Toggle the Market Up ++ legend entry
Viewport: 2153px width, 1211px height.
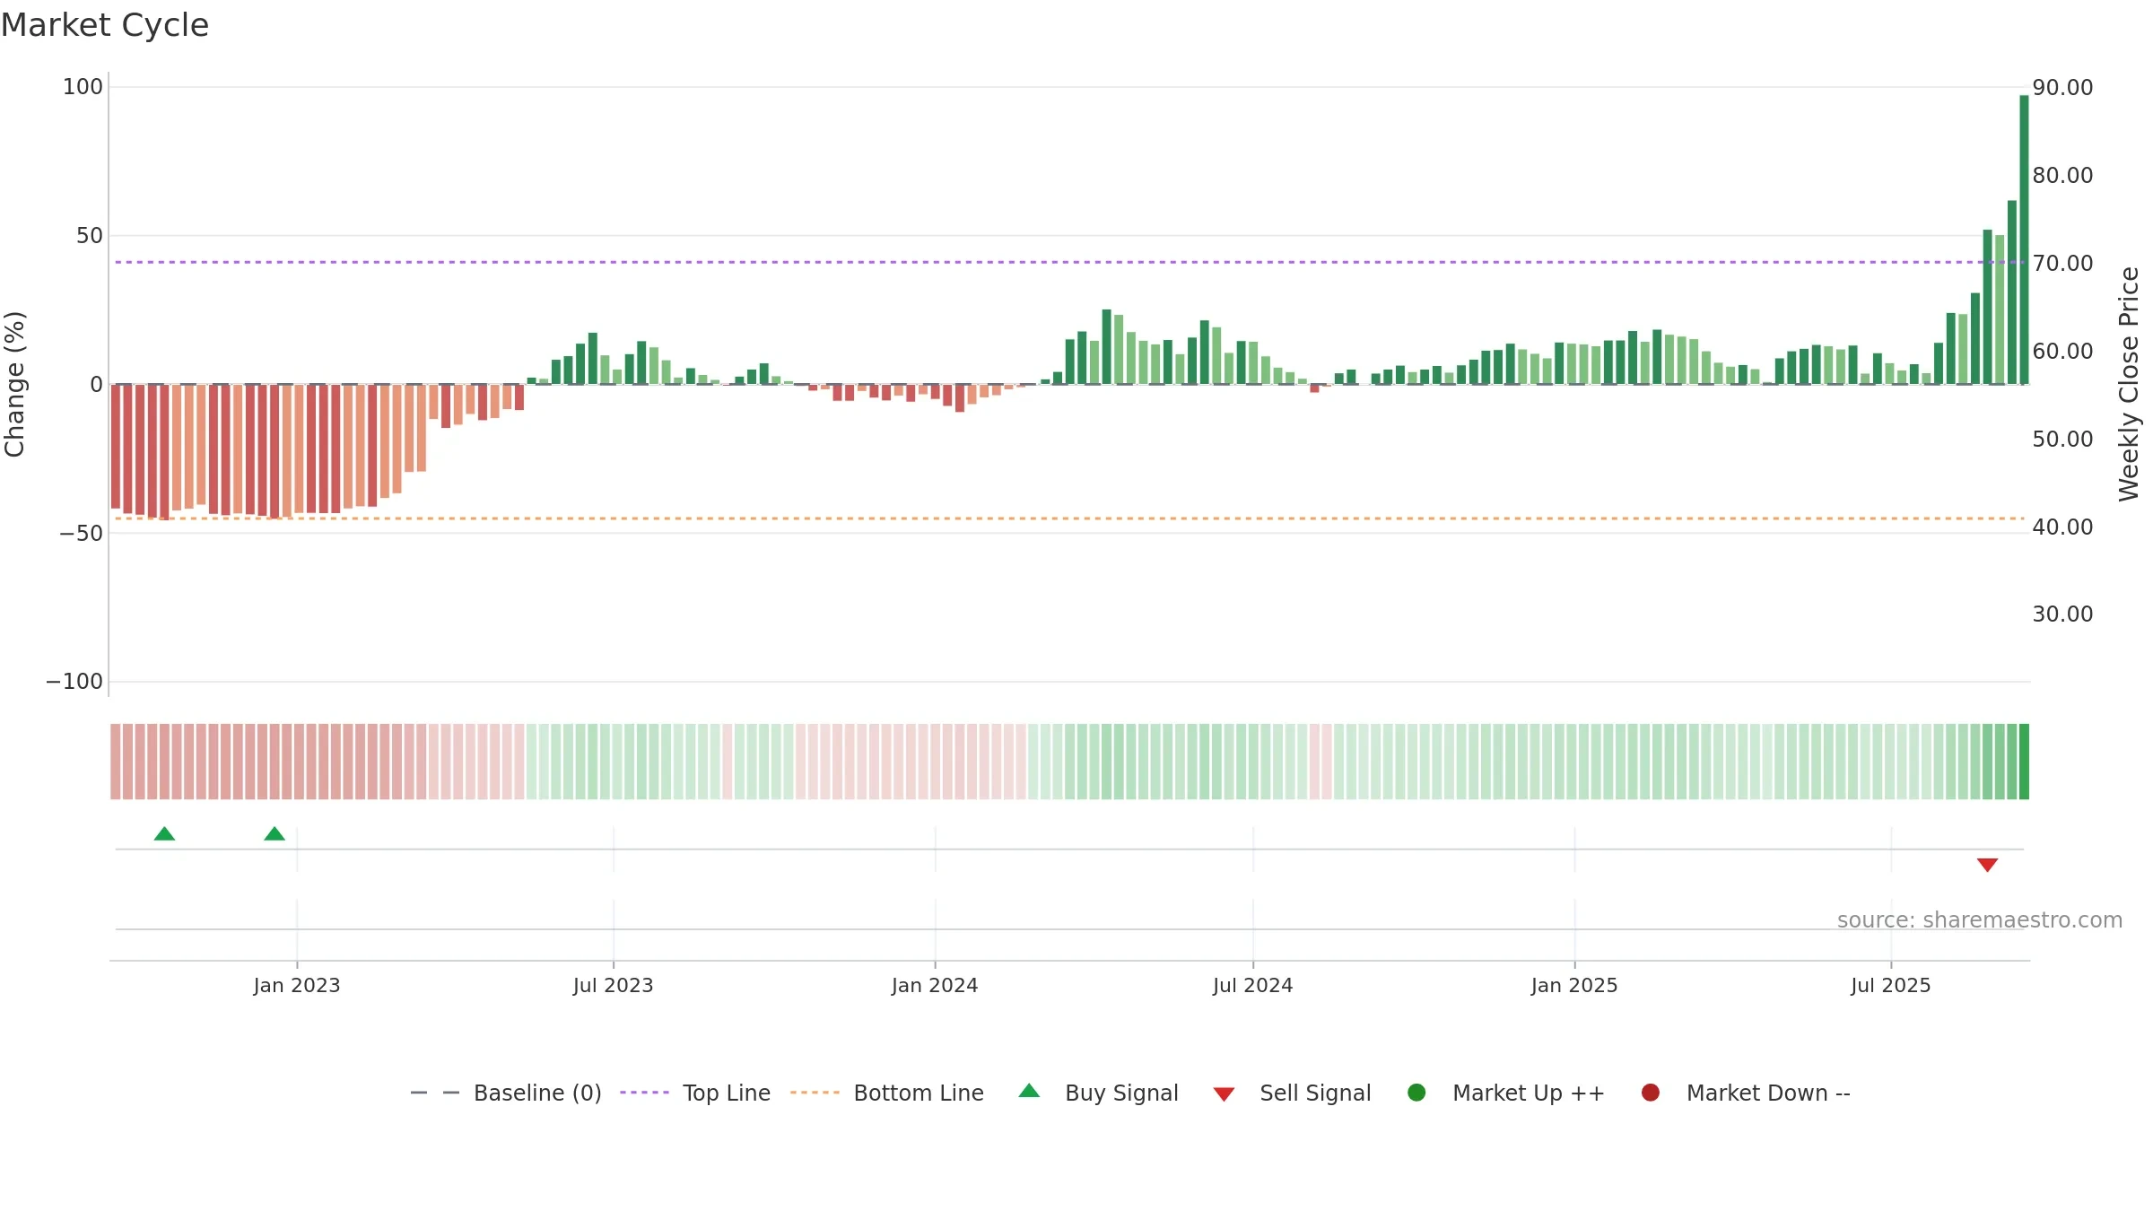pyautogui.click(x=1506, y=1093)
